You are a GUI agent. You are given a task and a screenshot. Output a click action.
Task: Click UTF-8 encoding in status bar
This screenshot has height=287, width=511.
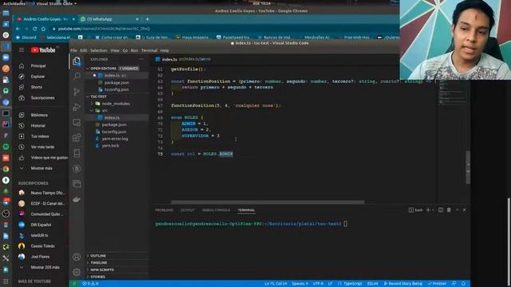(318, 284)
